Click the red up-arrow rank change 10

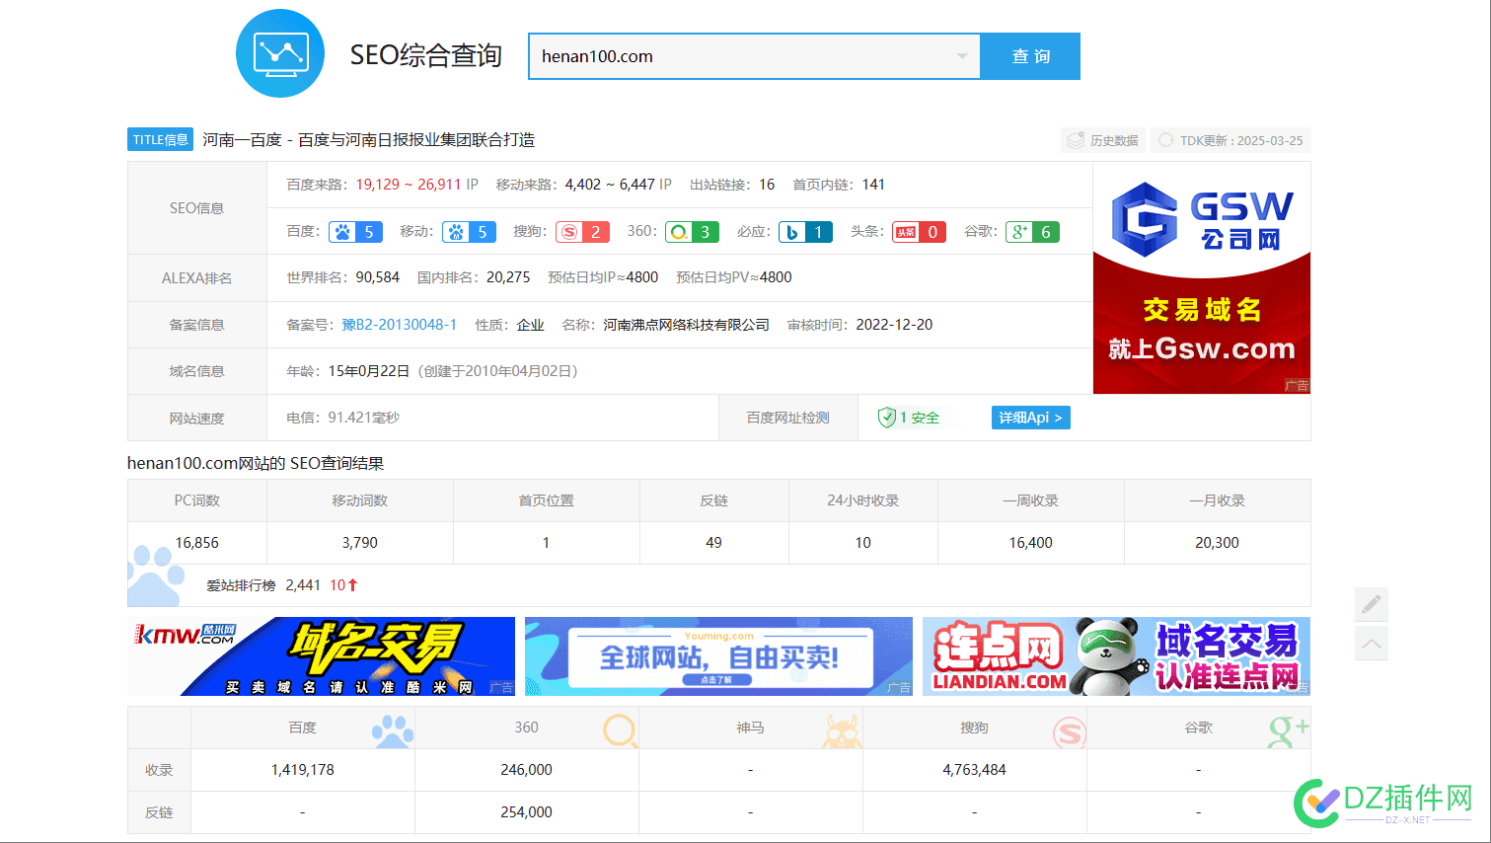(x=343, y=585)
